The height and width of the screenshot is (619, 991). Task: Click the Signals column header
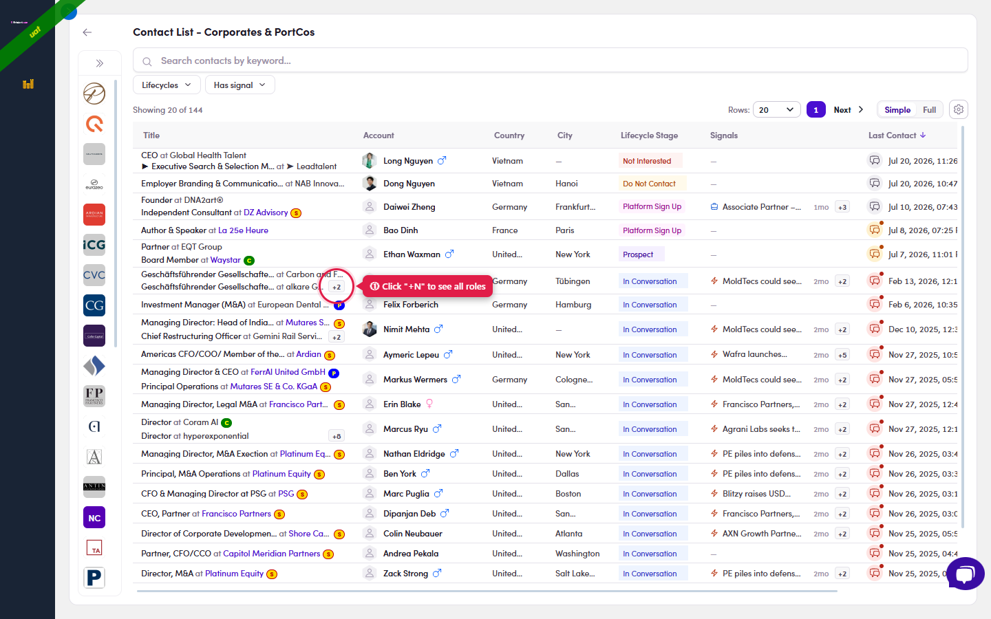click(x=724, y=135)
